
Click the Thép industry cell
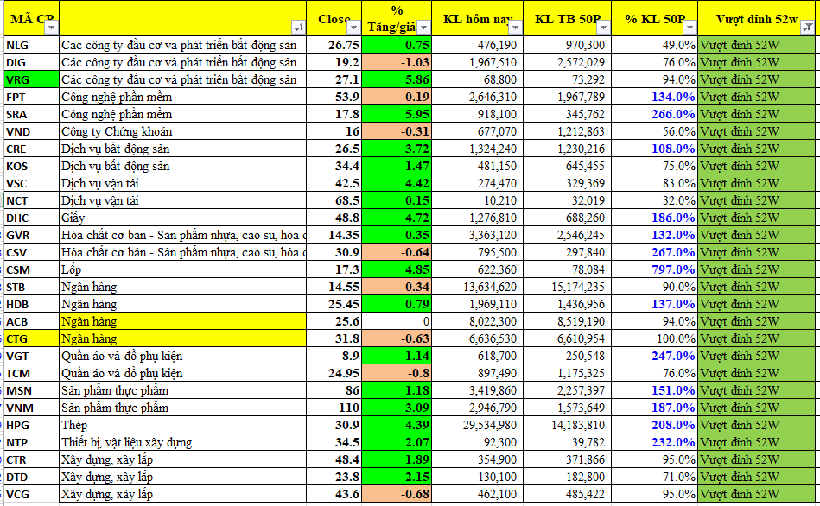[x=181, y=425]
